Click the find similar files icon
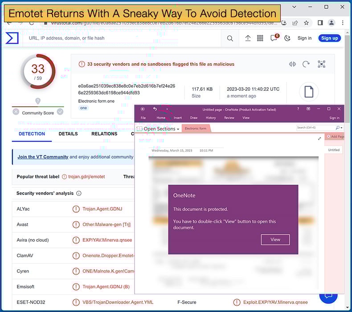 (292, 64)
